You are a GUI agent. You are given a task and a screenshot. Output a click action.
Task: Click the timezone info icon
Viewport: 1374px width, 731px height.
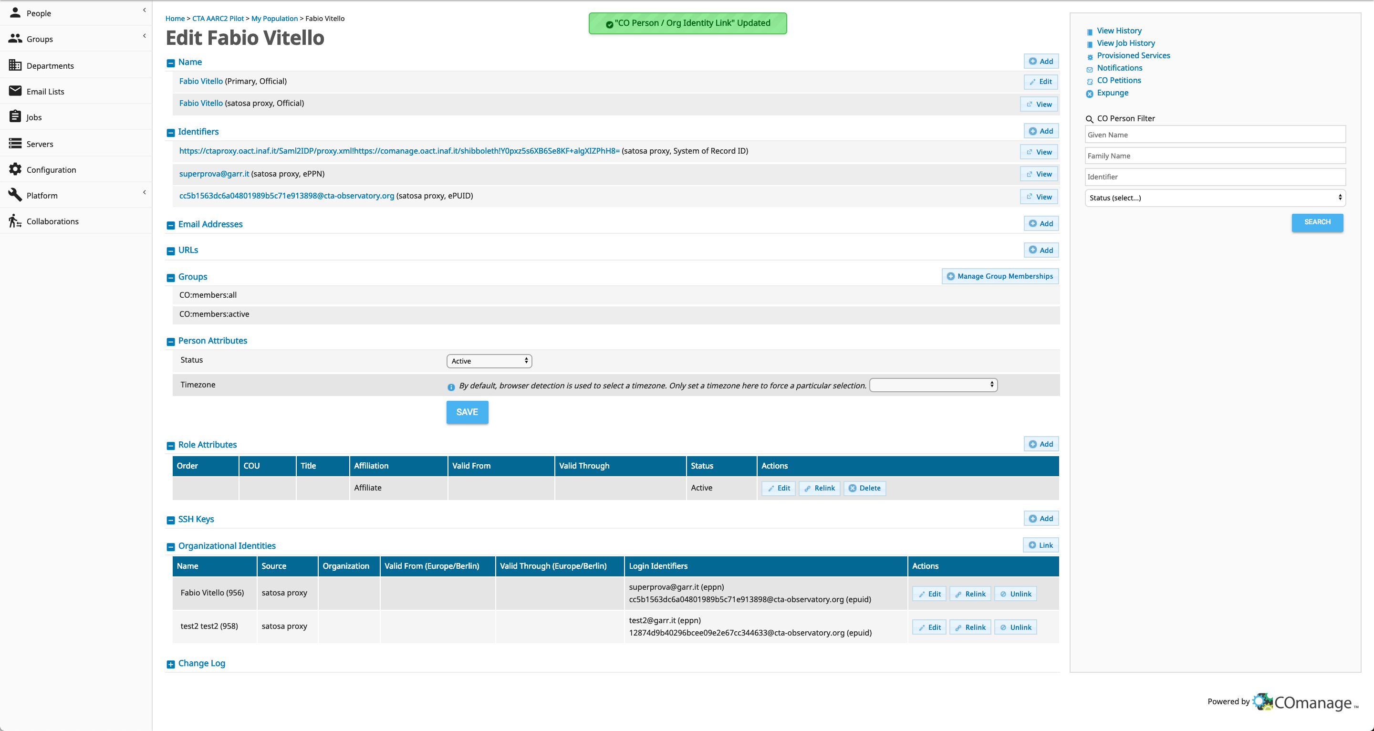pyautogui.click(x=451, y=387)
